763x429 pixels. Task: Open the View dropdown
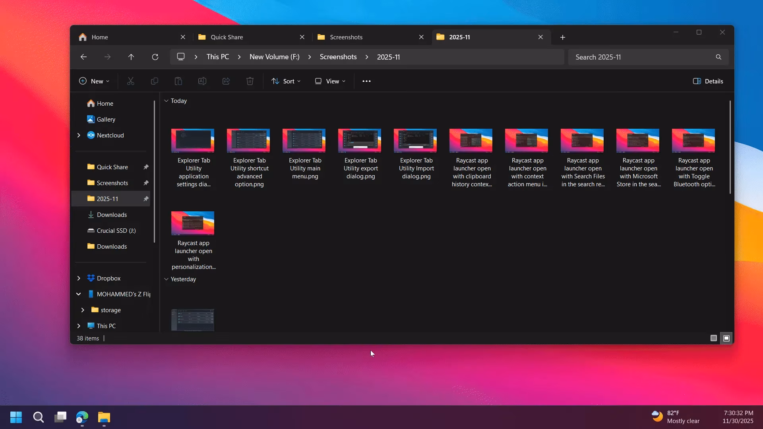pyautogui.click(x=330, y=81)
